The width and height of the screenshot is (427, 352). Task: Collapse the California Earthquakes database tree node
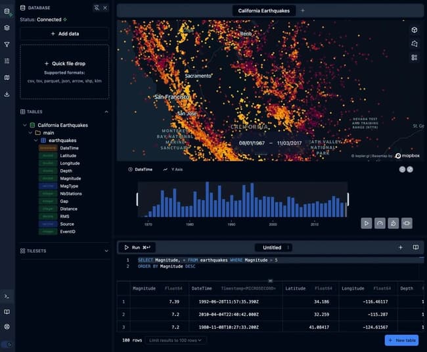[x=25, y=125]
